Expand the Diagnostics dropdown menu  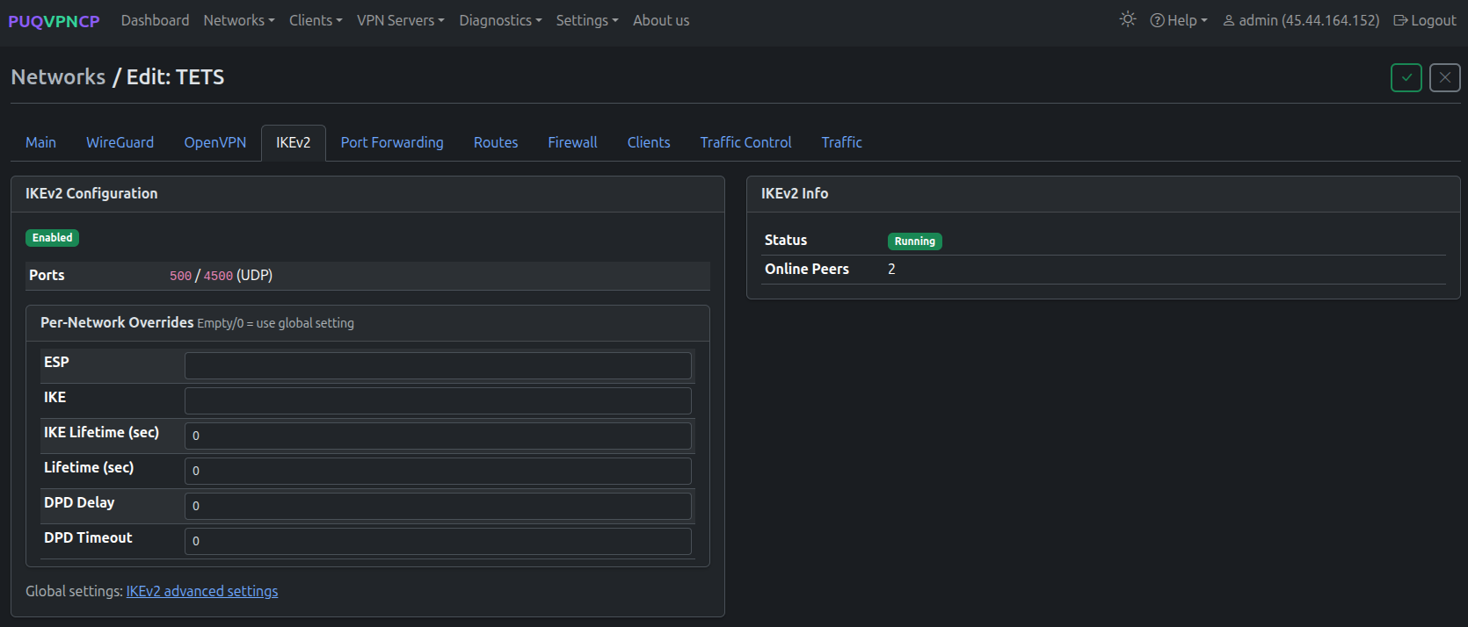500,20
